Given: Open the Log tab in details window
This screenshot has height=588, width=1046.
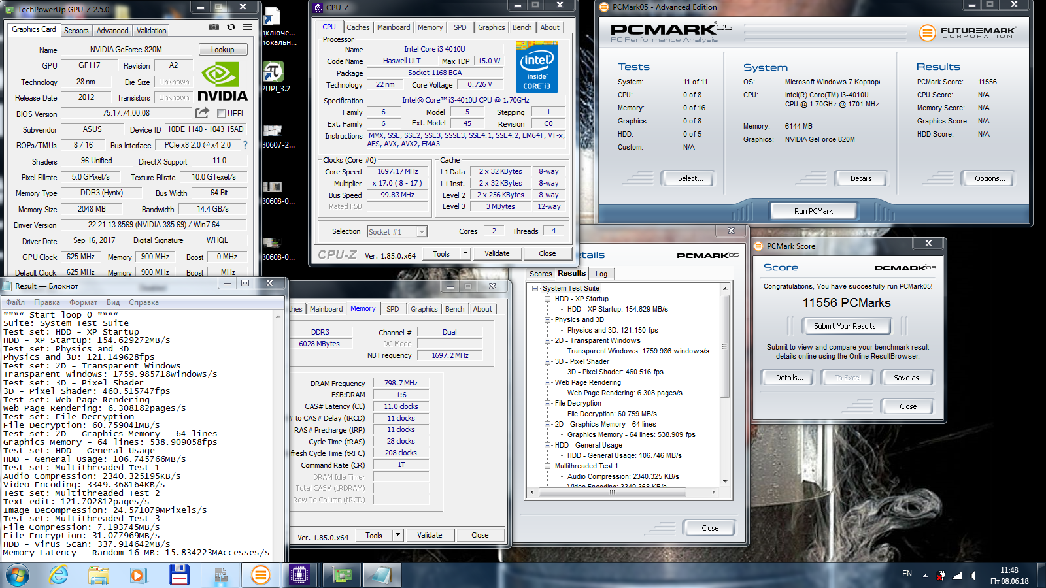Looking at the screenshot, I should coord(601,274).
